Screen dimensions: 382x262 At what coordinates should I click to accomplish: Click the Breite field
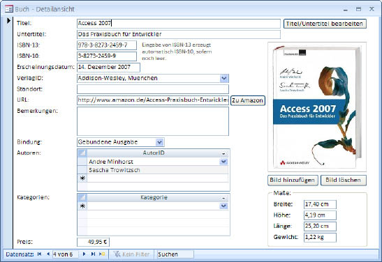click(320, 204)
